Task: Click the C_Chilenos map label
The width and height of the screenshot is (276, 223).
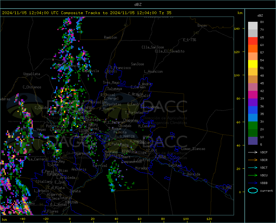Action: [x=32, y=87]
